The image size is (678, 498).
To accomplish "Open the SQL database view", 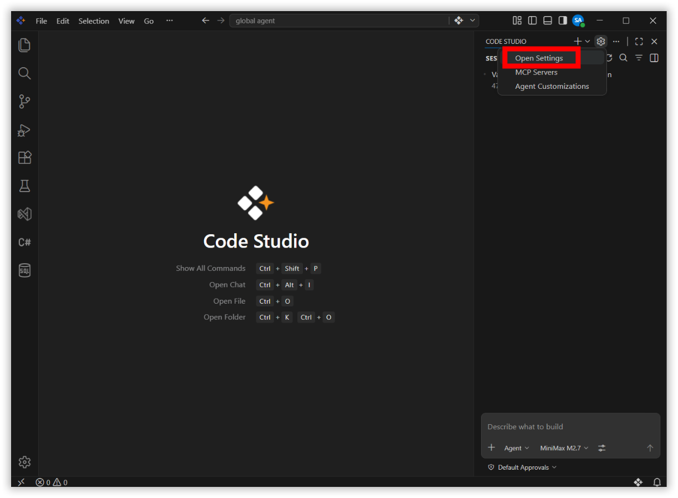I will tap(24, 270).
